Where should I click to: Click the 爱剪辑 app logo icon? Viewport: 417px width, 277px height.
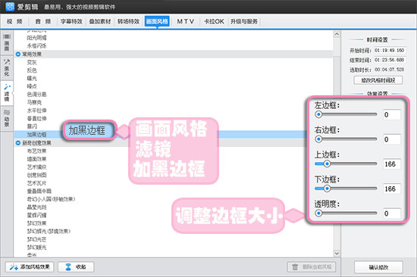pyautogui.click(x=10, y=7)
